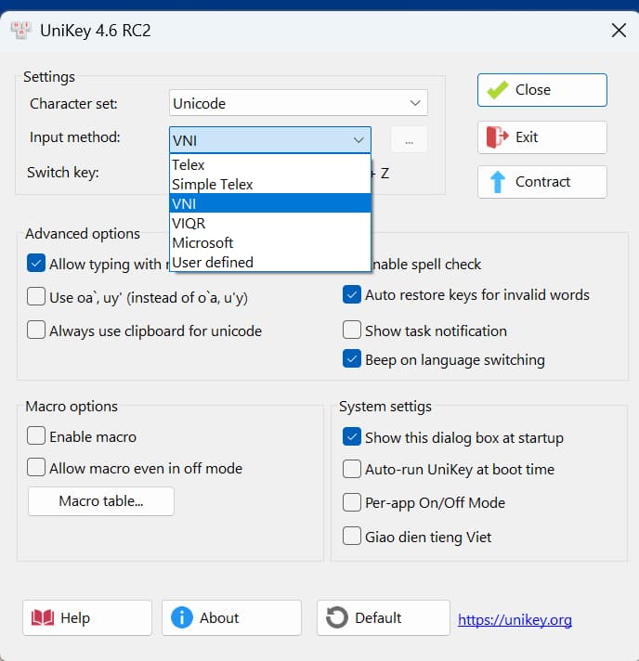Tick the Giao dien tieng Viet checkbox
The height and width of the screenshot is (661, 639).
tap(352, 537)
